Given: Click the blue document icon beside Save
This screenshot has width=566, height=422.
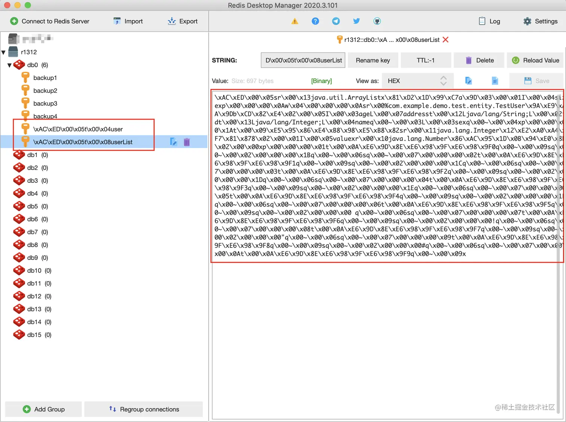Looking at the screenshot, I should pos(495,81).
